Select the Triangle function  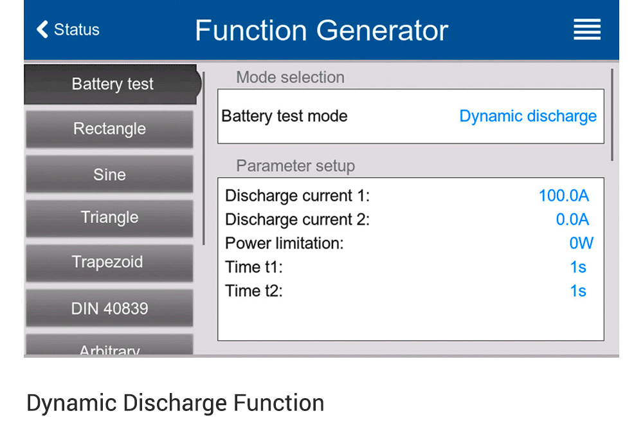(x=109, y=218)
